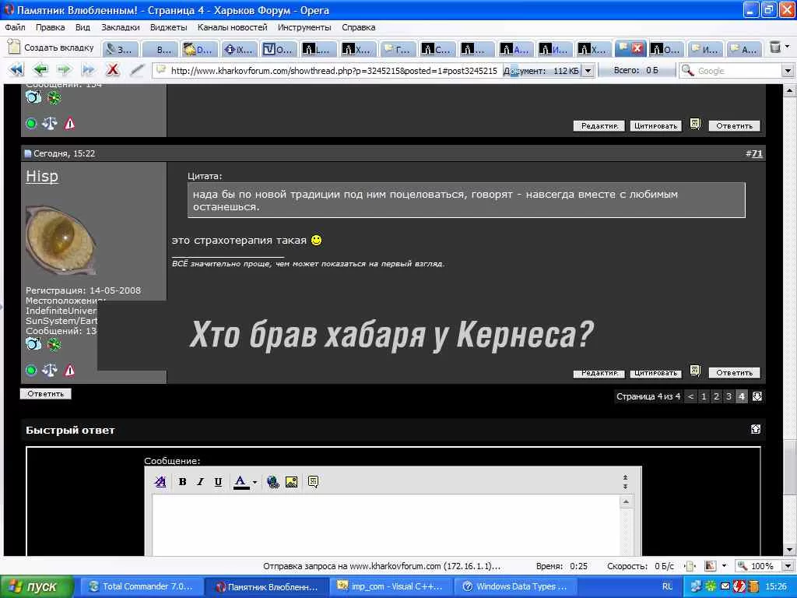The width and height of the screenshot is (797, 598).
Task: Open the closed tabs trash icon
Action: 775,48
